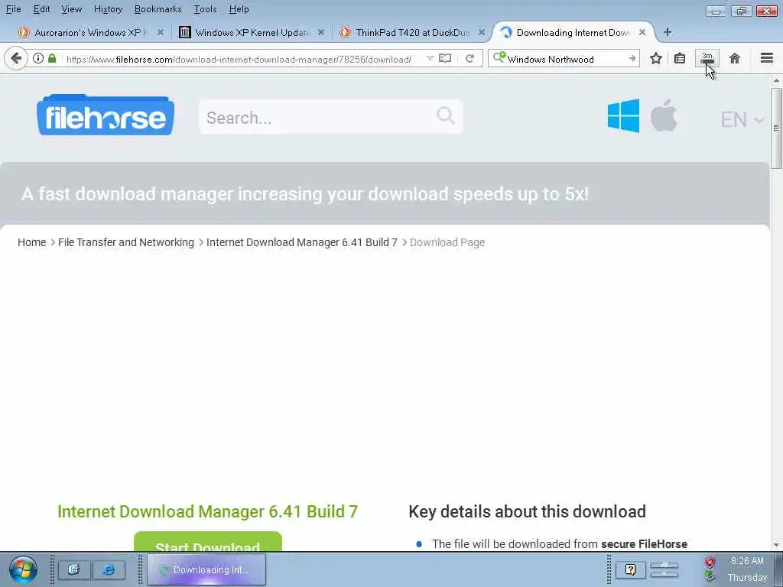Open the Edit menu
This screenshot has height=587, width=783.
tap(41, 9)
